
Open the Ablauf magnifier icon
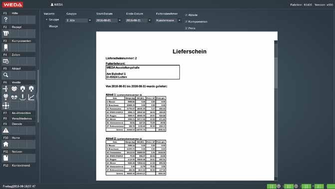(x=6, y=75)
